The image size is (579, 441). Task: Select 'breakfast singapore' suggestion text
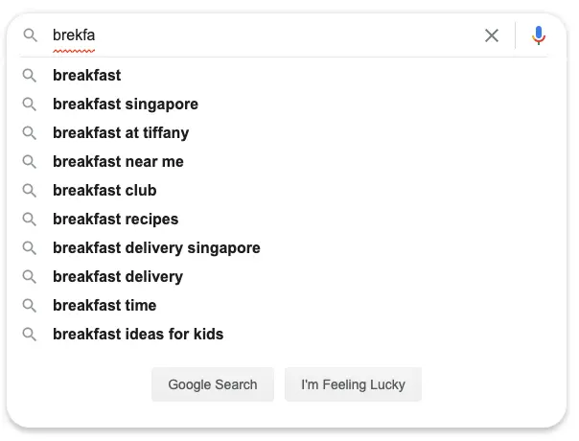(126, 104)
